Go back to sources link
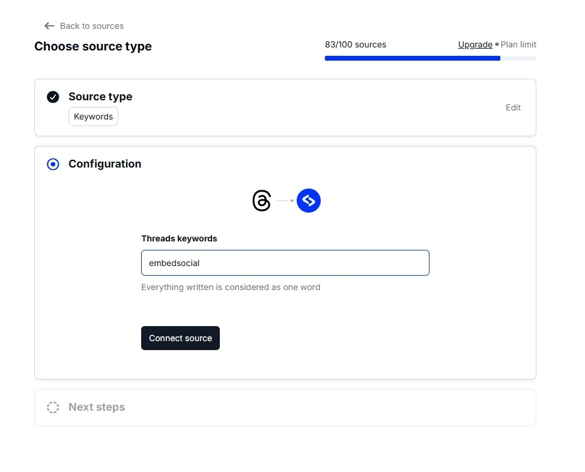 (x=91, y=26)
